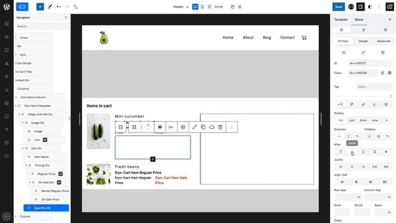Click the eye visibility icon in sidebar
396x223 pixels.
click(x=344, y=53)
